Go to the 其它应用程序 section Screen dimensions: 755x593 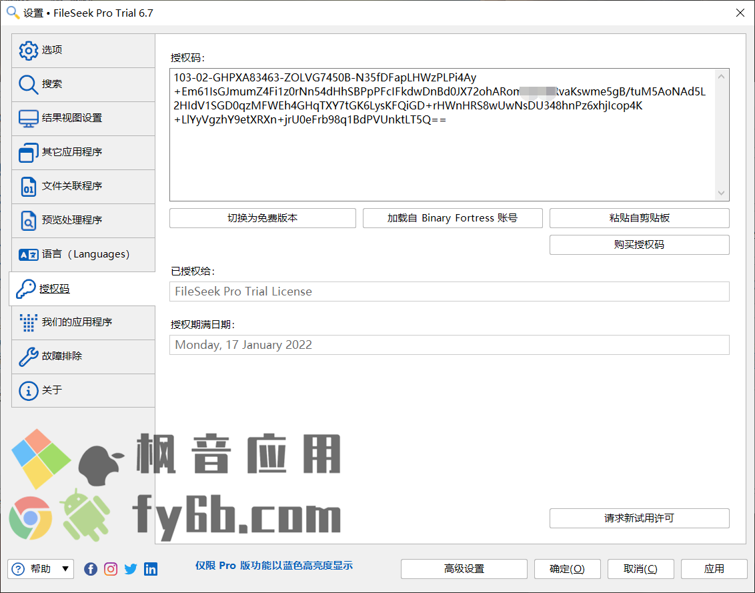[x=83, y=153]
